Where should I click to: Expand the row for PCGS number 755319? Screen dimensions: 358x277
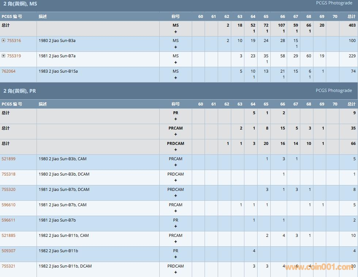pyautogui.click(x=3, y=56)
